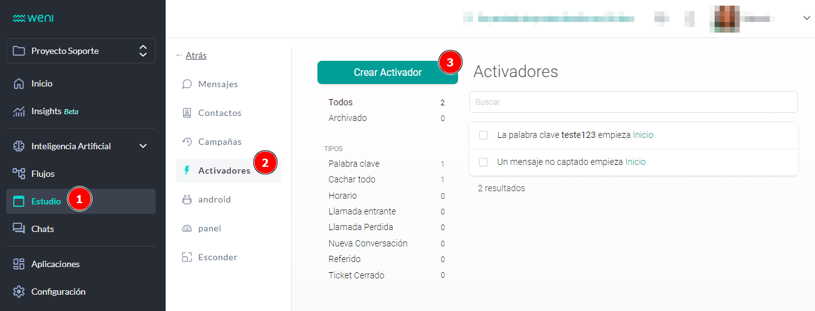The image size is (815, 311).
Task: Check the 'Un mensaje no captado' checkbox
Action: (x=483, y=162)
